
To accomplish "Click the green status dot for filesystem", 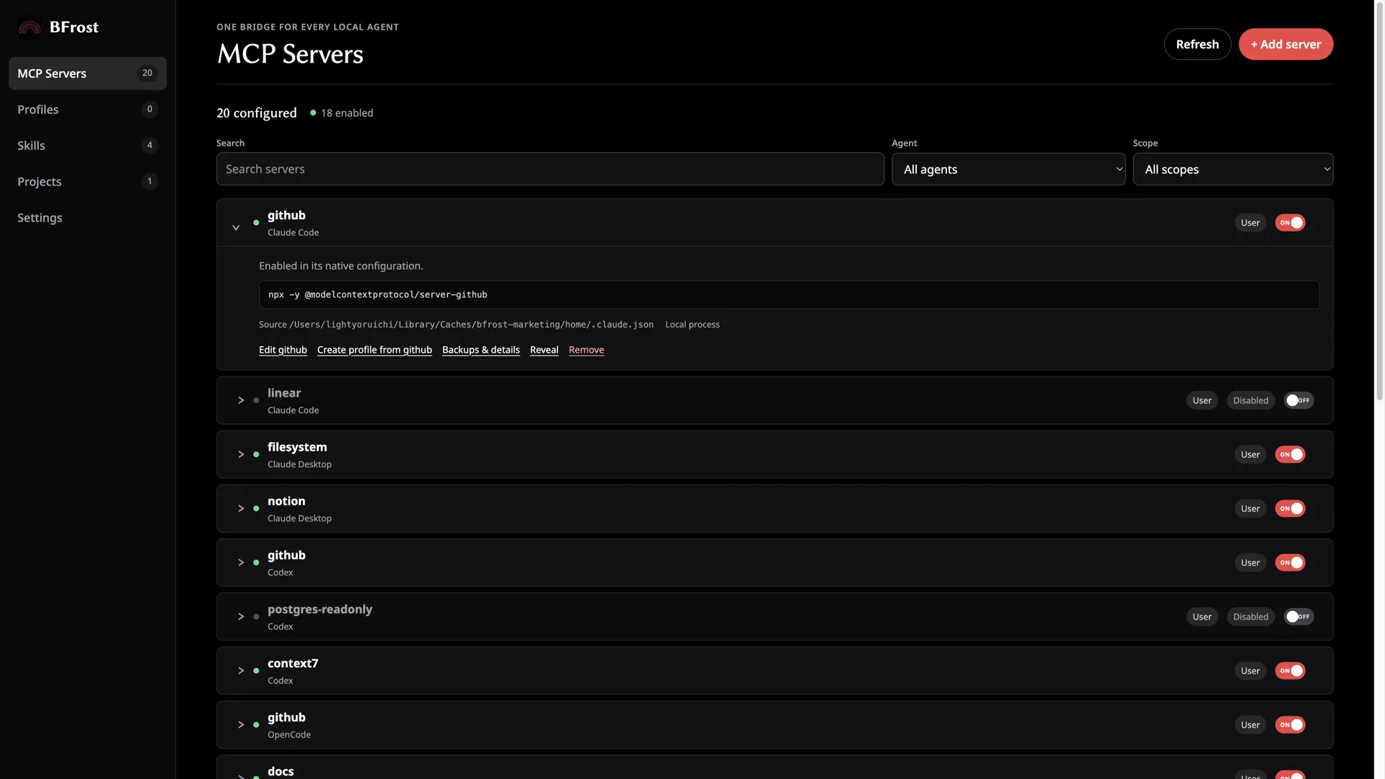I will (x=256, y=454).
